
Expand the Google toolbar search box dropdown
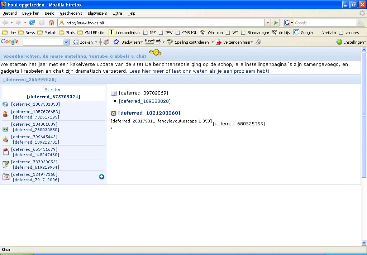click(66, 42)
